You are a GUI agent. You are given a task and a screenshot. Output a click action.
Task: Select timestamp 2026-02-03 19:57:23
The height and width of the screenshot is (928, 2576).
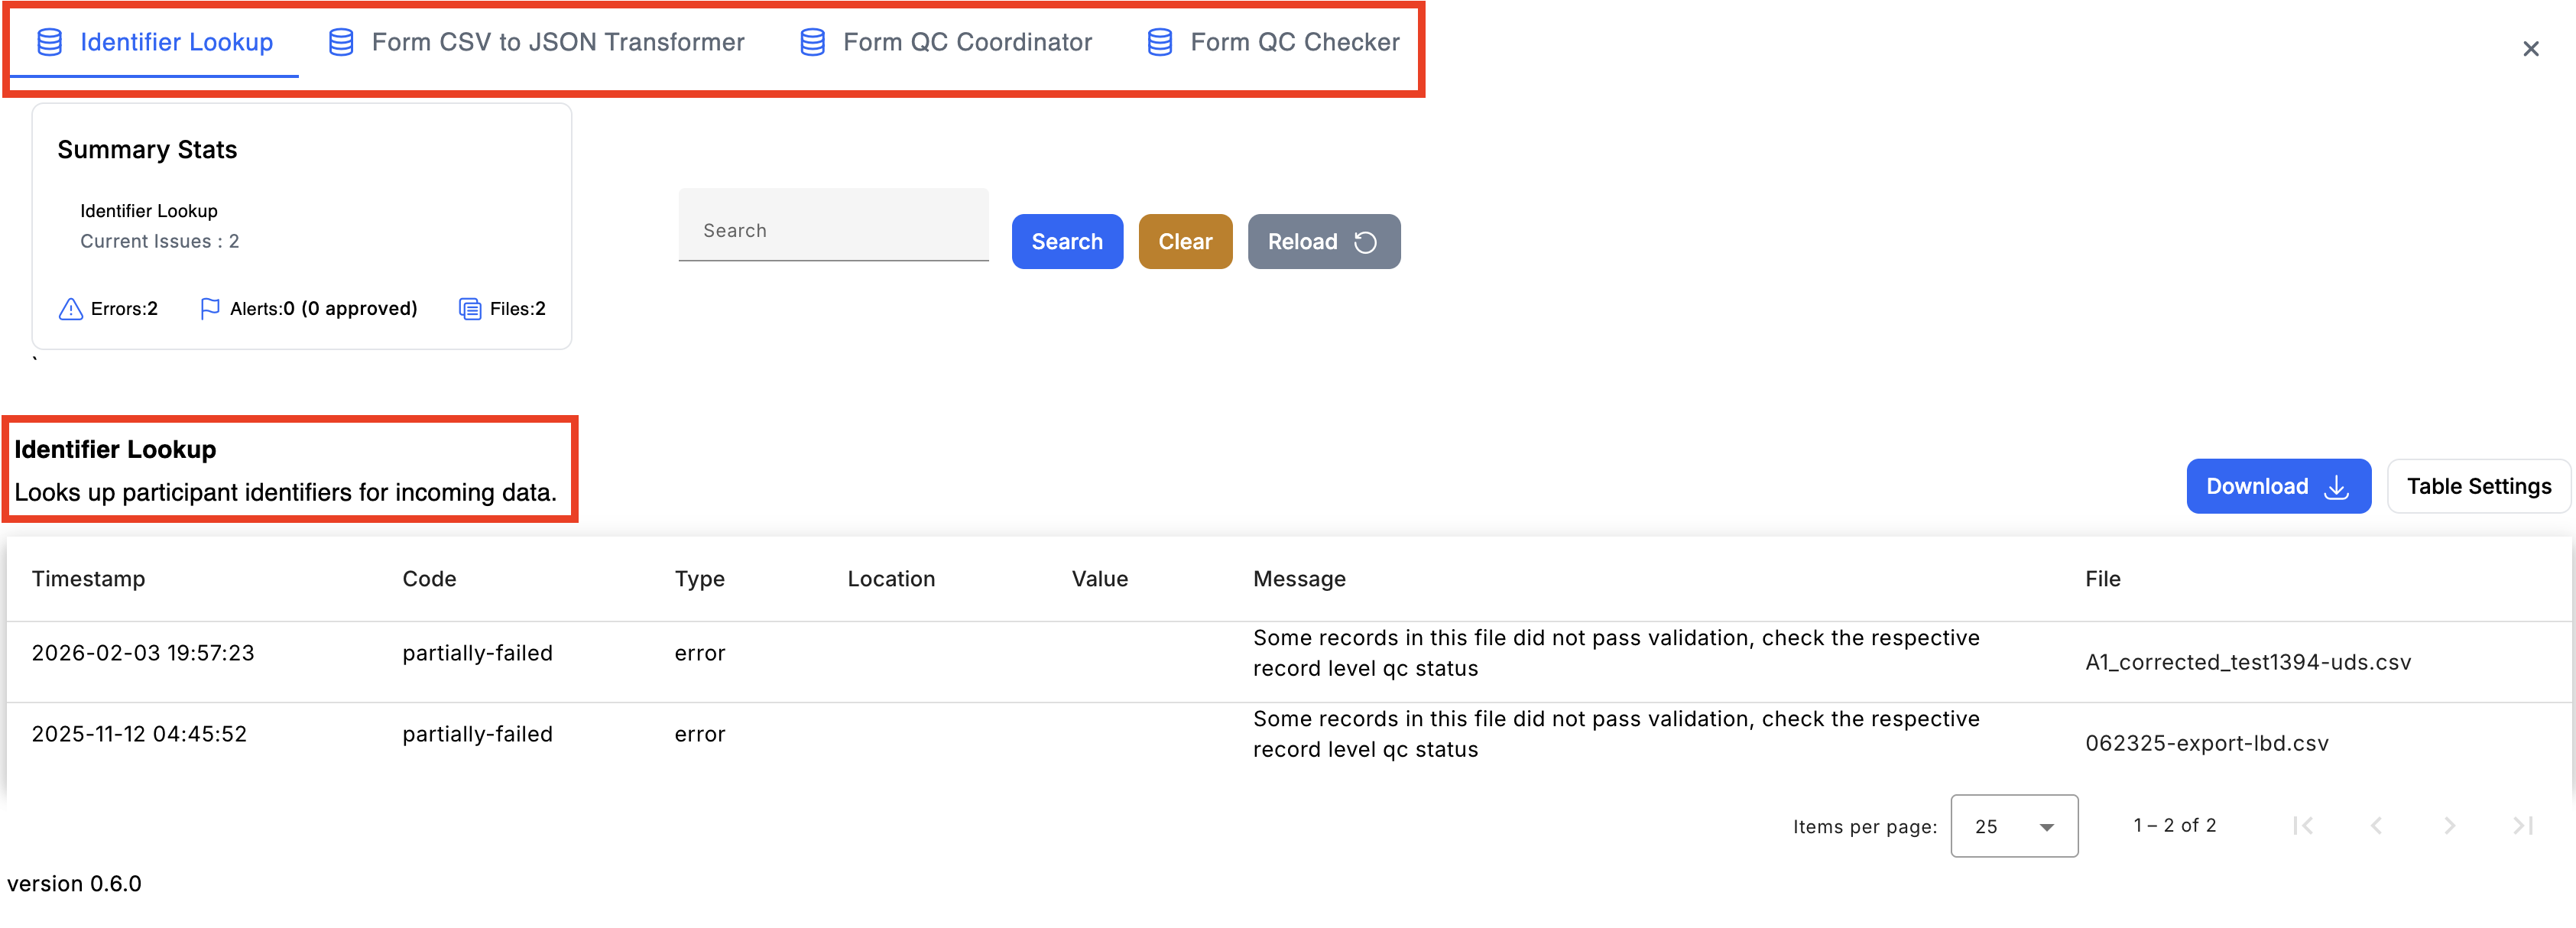[x=143, y=653]
